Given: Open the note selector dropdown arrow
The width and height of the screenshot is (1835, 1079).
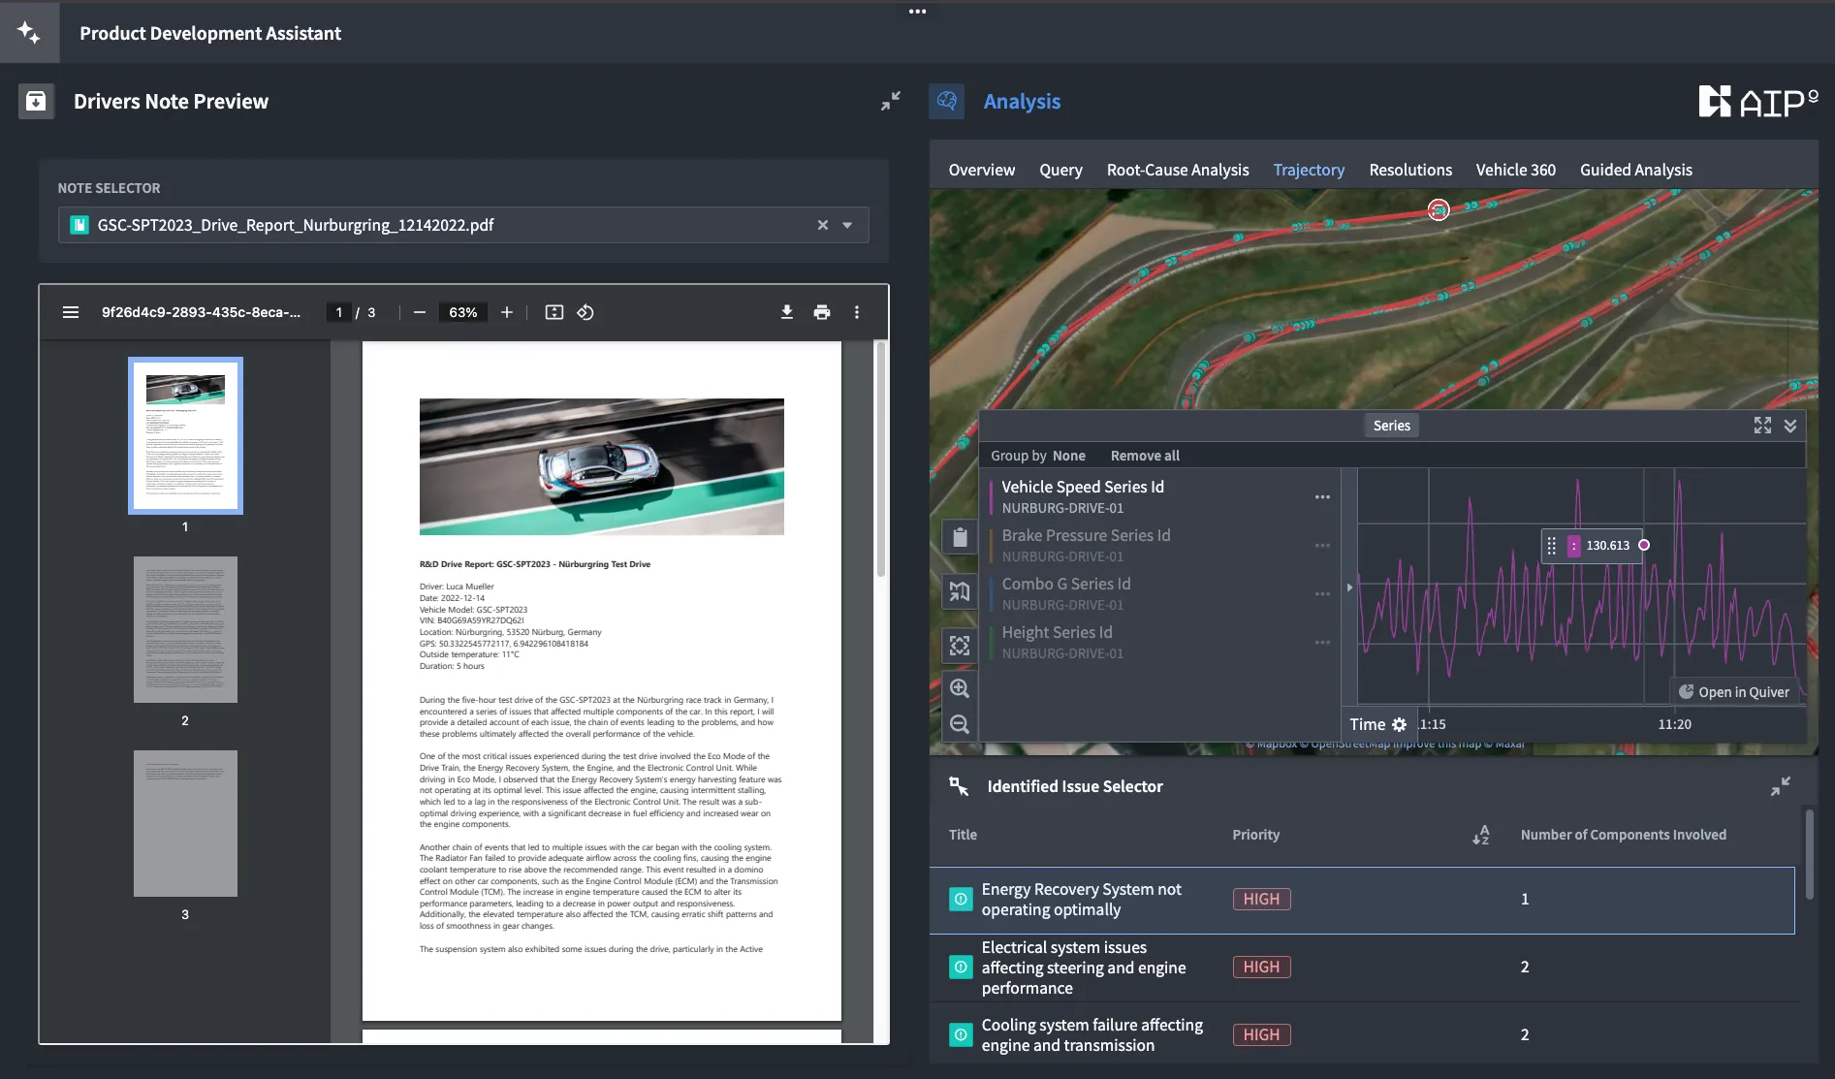Looking at the screenshot, I should 847,225.
